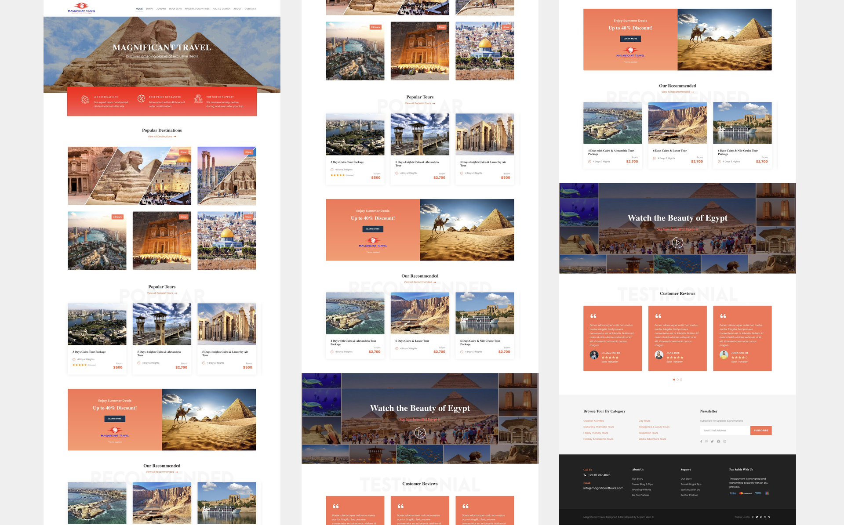Viewport: 844px width, 525px height.
Task: Open the Wild & Adventure Tours link
Action: [x=652, y=439]
